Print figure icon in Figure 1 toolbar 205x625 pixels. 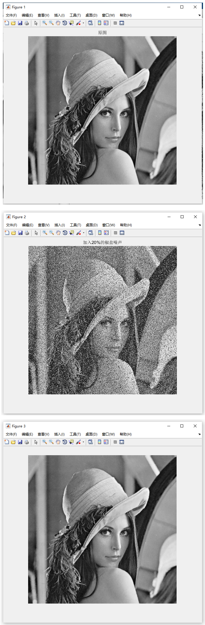(x=27, y=23)
